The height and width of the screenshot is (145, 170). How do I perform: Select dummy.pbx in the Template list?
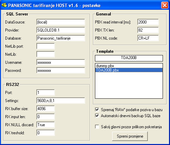point(129,66)
